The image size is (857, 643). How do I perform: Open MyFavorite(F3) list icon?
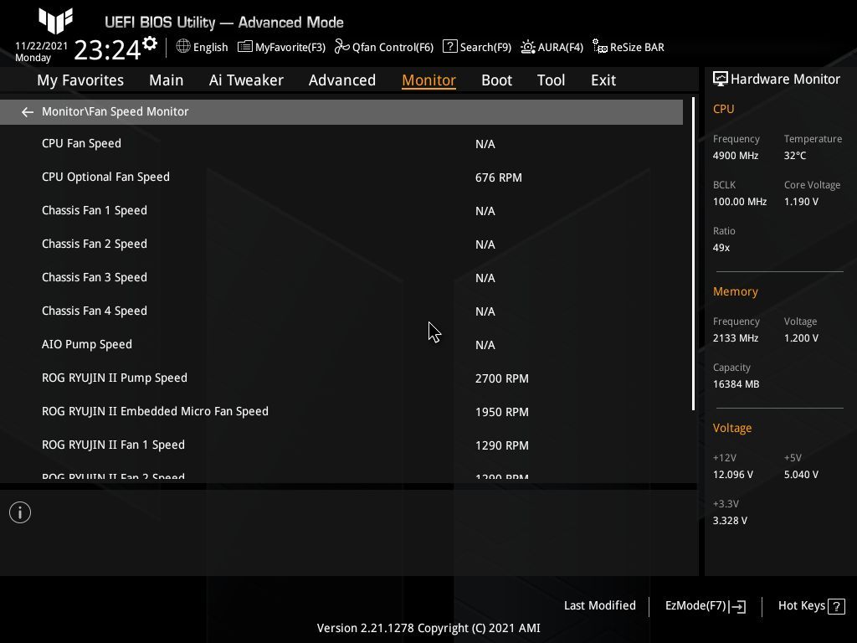[x=245, y=47]
